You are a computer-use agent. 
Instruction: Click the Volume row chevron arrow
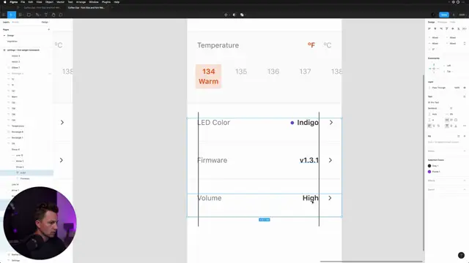pos(330,198)
